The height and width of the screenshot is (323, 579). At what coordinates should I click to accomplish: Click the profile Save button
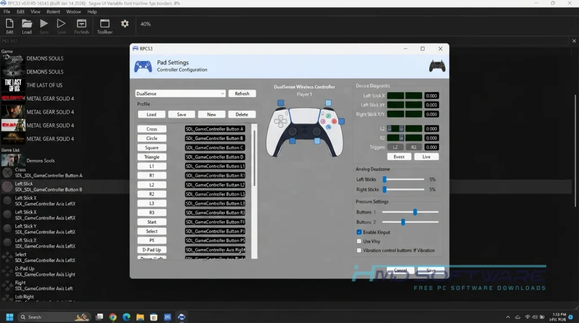point(182,115)
